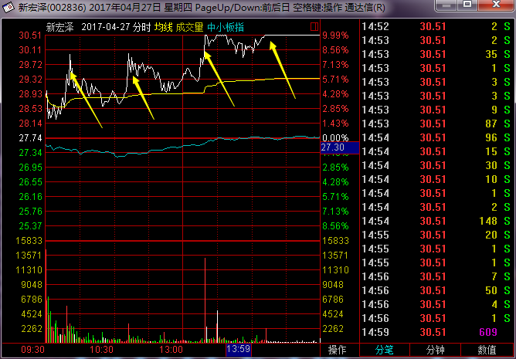Click the red split-panel icon above the chart

(x=314, y=27)
